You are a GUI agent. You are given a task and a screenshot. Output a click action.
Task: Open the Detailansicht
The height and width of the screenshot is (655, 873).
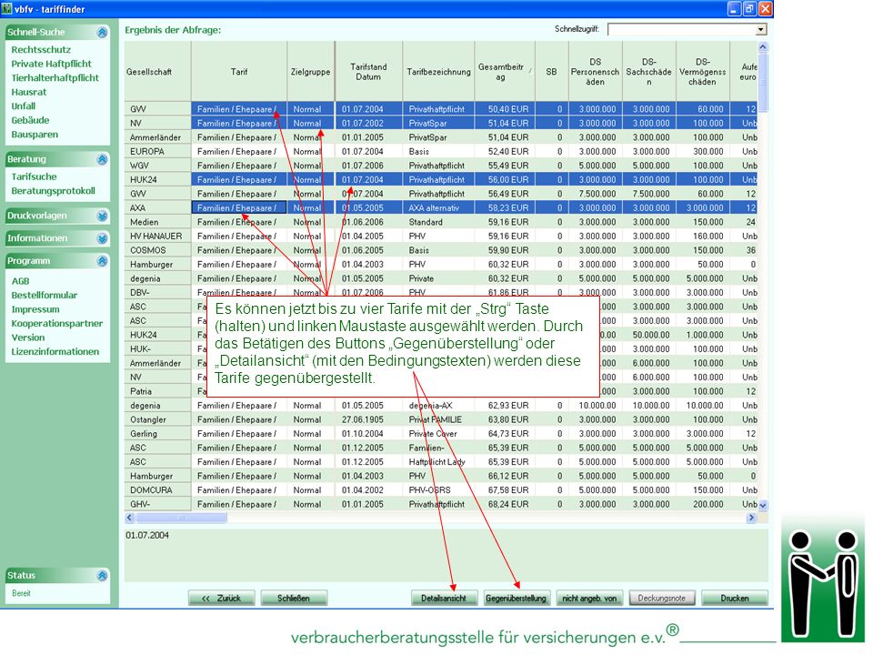tap(445, 599)
